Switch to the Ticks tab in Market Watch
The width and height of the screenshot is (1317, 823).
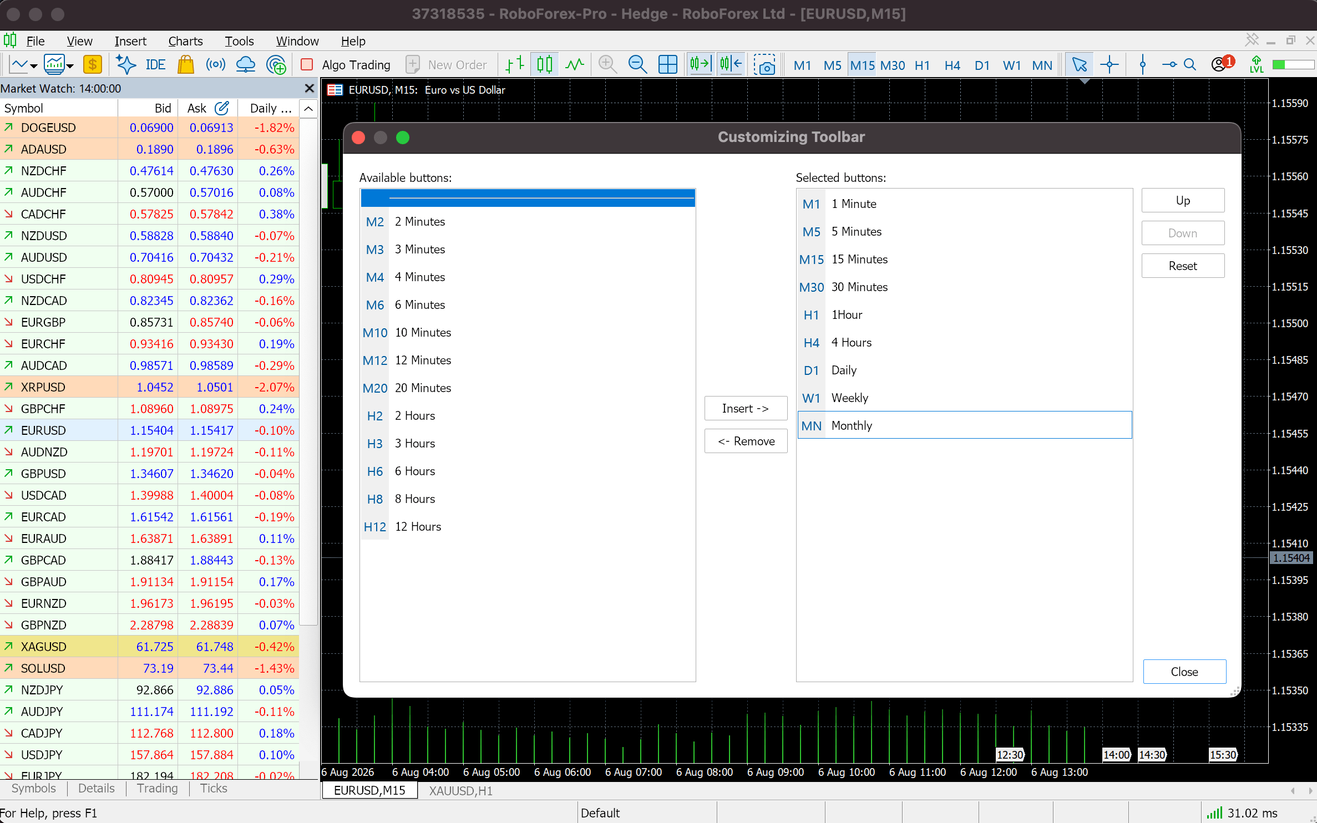tap(214, 788)
